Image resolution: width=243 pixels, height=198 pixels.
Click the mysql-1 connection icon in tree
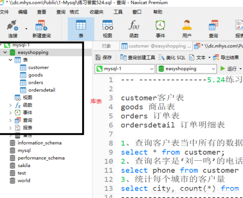tap(7, 45)
